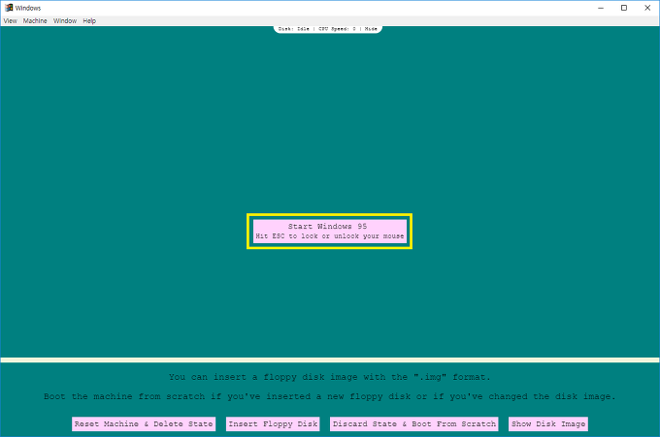
Task: Click the 'Disk: Idle' status text
Action: coord(294,28)
